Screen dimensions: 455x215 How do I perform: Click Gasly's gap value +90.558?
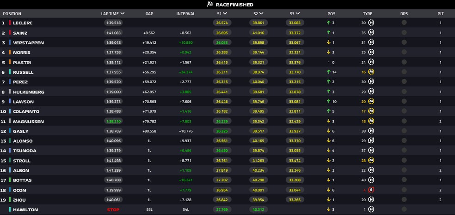coord(149,131)
